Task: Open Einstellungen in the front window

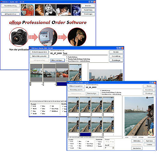Action: (149, 93)
